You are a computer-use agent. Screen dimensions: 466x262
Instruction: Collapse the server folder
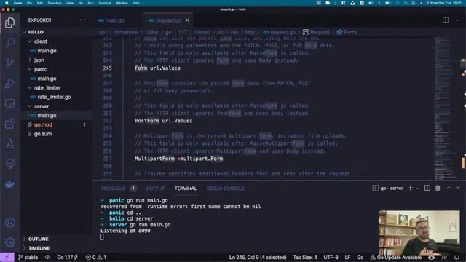coord(42,106)
